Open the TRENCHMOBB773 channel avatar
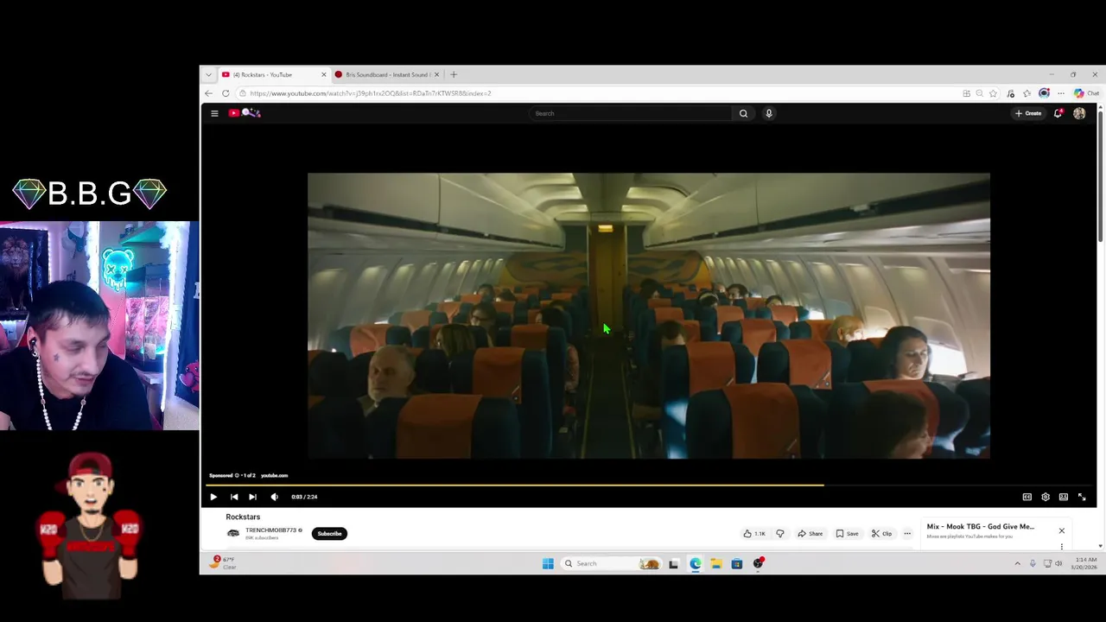 [x=233, y=534]
